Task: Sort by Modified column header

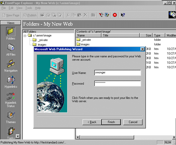Action: [171, 35]
